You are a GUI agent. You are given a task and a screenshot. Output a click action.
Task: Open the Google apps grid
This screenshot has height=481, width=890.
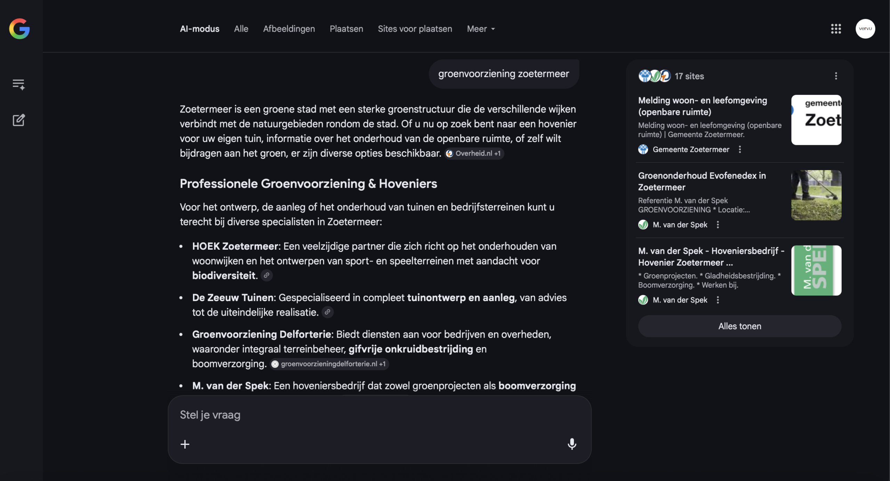836,29
